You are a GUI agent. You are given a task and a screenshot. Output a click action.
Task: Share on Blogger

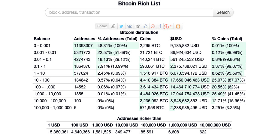[x=178, y=26]
